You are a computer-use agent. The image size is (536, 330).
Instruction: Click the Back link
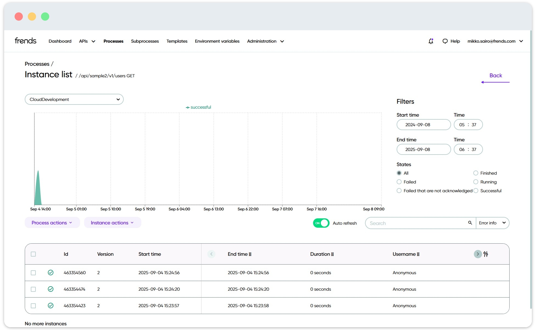tap(496, 76)
